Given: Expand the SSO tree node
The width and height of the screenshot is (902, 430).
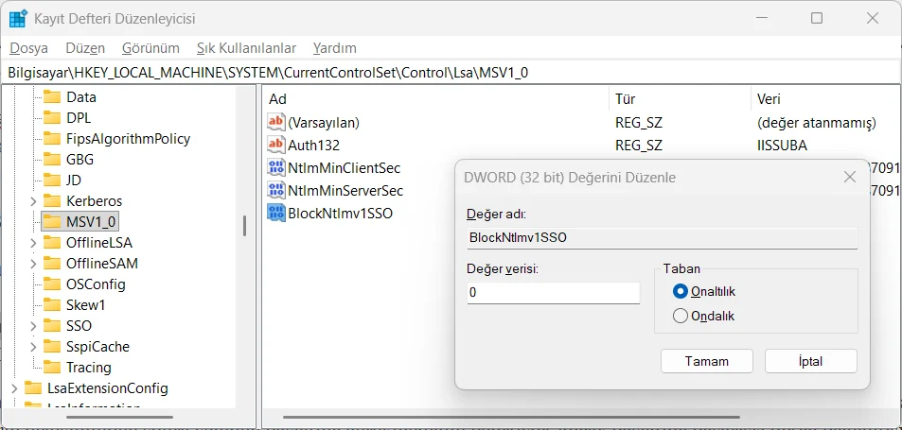Looking at the screenshot, I should click(33, 326).
